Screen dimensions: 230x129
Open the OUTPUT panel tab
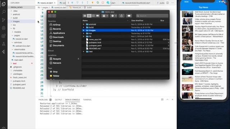pyautogui.click(x=58, y=100)
